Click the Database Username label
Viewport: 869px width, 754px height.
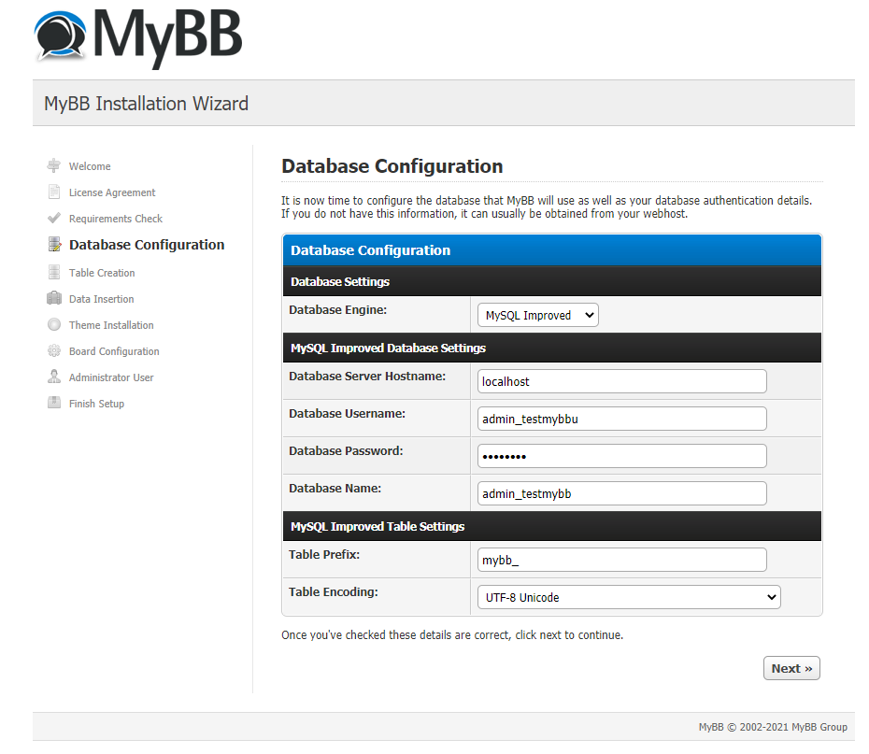[x=347, y=413]
